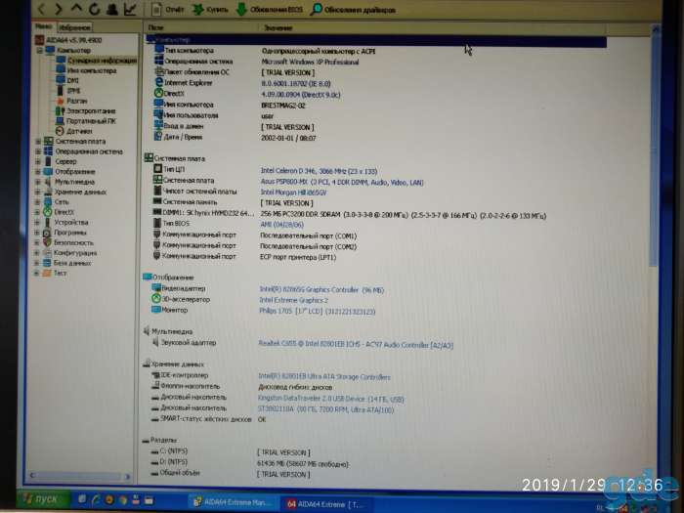The height and width of the screenshot is (513, 684).
Task: Expand the Операционная система tree node
Action: [38, 151]
